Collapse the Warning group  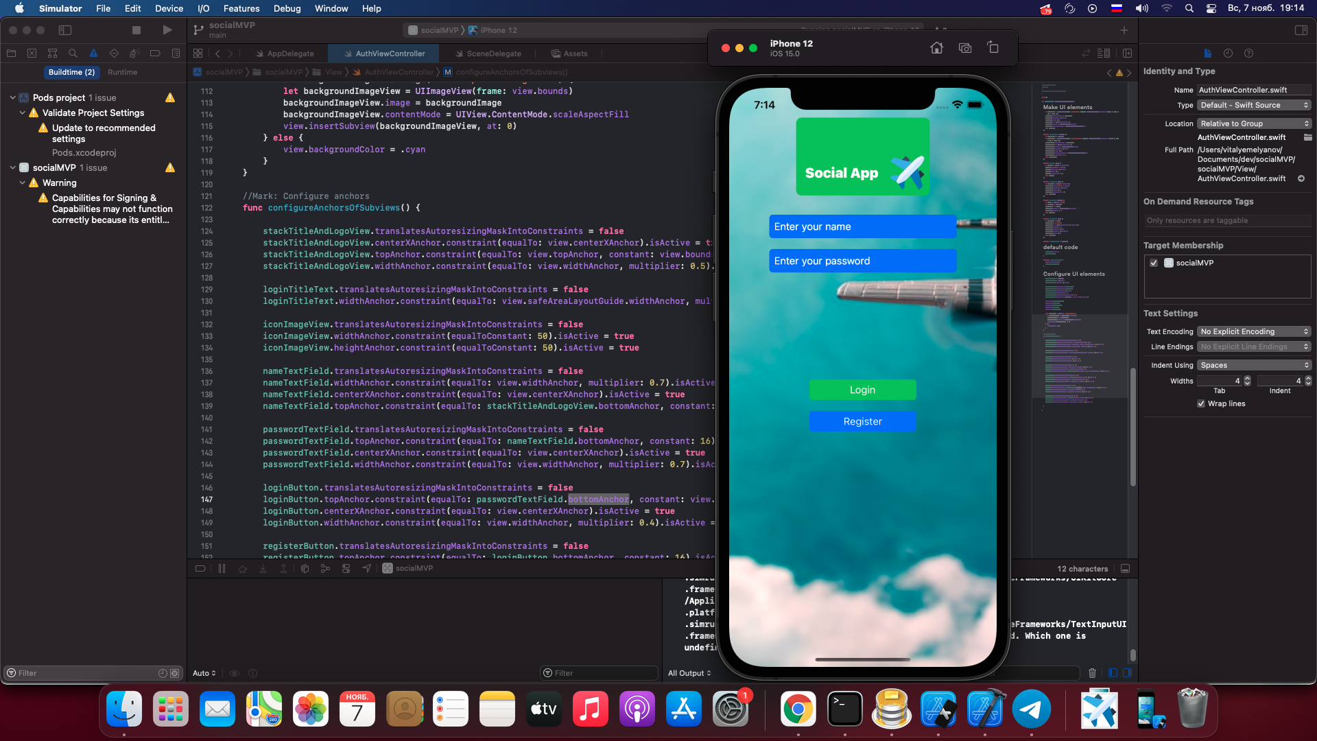click(22, 183)
